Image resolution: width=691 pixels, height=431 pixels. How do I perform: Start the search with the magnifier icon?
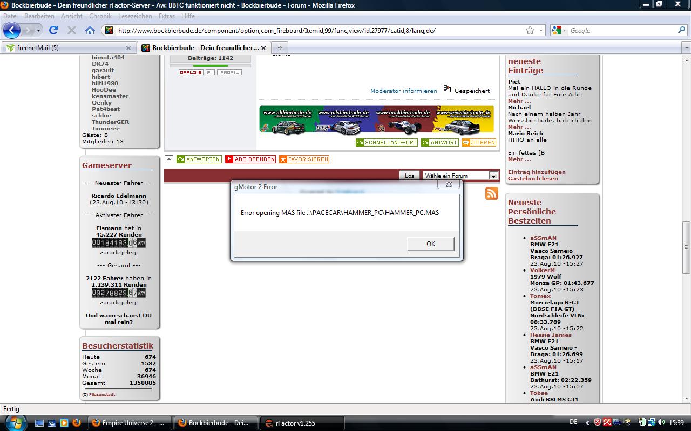(681, 31)
